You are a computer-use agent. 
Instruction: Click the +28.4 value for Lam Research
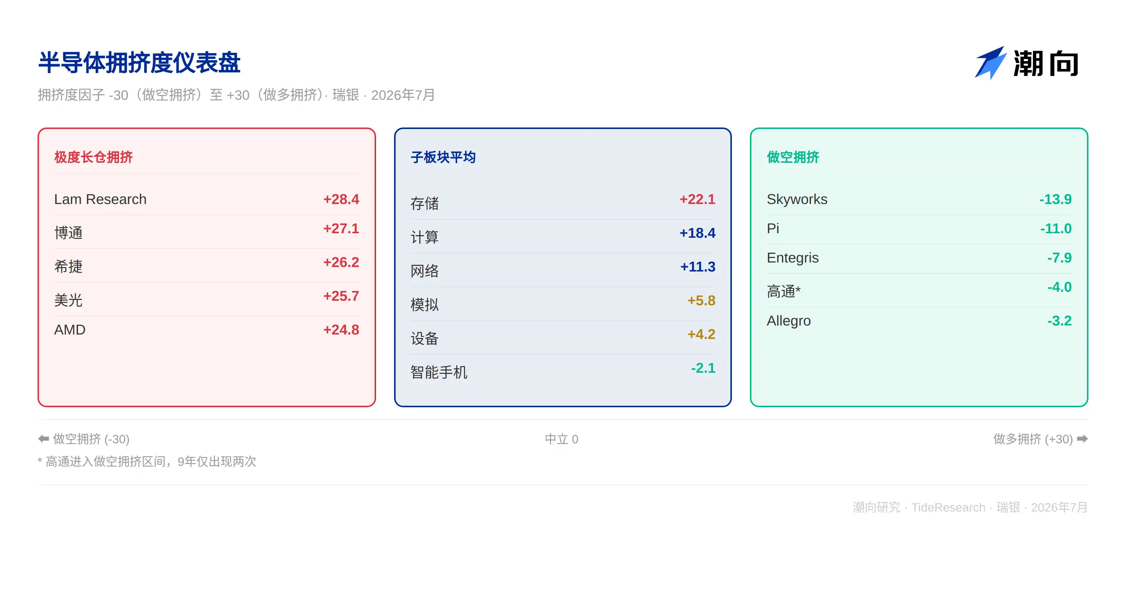[x=341, y=199]
